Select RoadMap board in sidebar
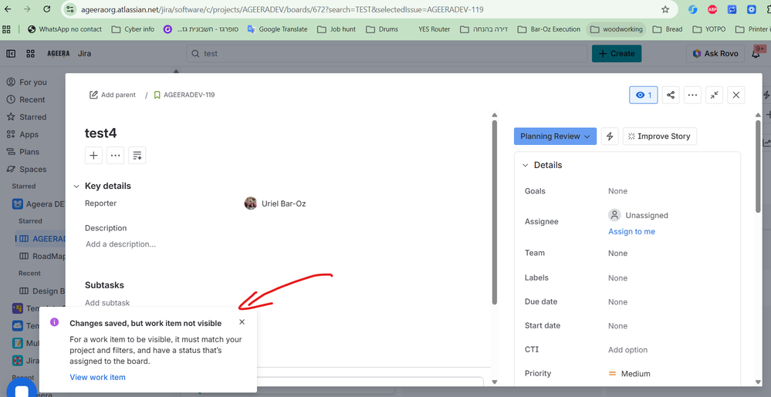 42,256
